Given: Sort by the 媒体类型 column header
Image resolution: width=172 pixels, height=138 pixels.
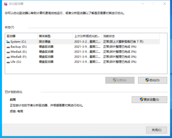Looking at the screenshot, I should (x=55, y=36).
